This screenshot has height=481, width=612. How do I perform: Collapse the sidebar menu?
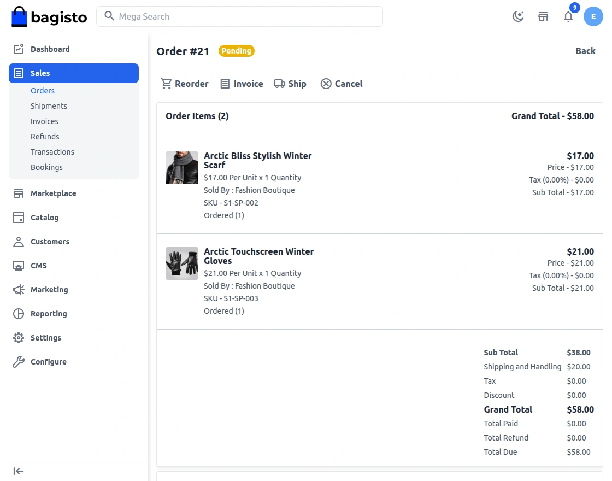click(x=19, y=471)
